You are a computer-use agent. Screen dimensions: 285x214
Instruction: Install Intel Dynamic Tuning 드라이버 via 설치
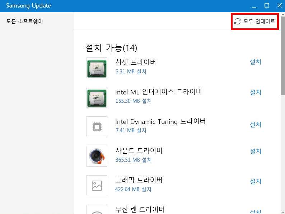point(256,125)
